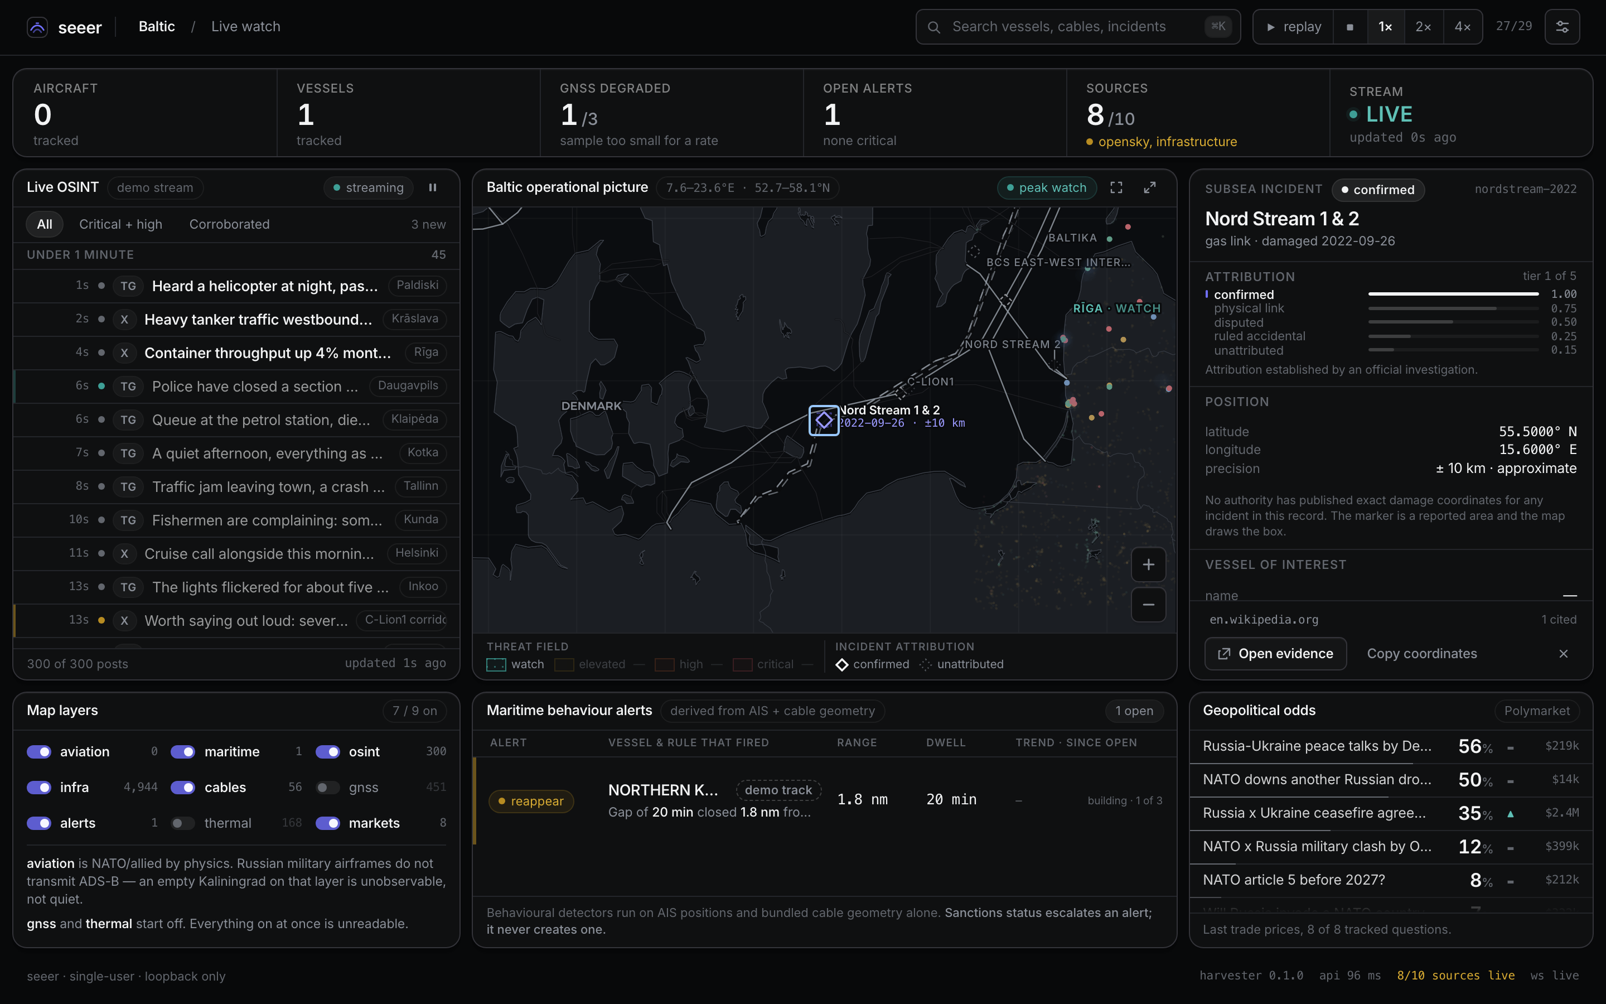Screen dimensions: 1606x1004
Task: Enable the gnss layer
Action: coord(328,788)
